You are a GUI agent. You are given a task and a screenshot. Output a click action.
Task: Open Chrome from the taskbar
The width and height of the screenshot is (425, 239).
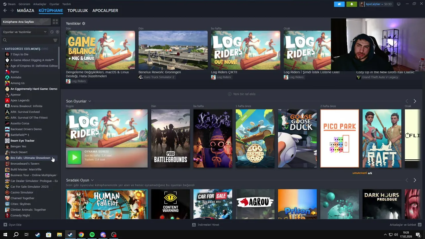[x=81, y=235]
